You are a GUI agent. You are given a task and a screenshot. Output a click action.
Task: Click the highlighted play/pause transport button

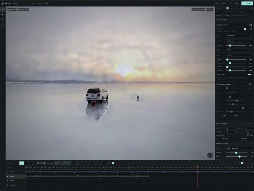point(22,163)
